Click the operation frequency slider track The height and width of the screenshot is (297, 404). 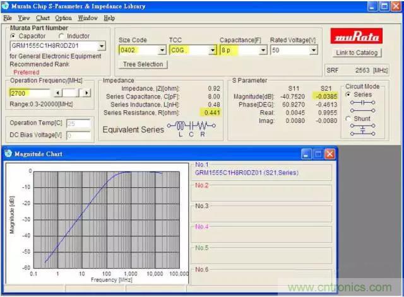tap(69, 93)
